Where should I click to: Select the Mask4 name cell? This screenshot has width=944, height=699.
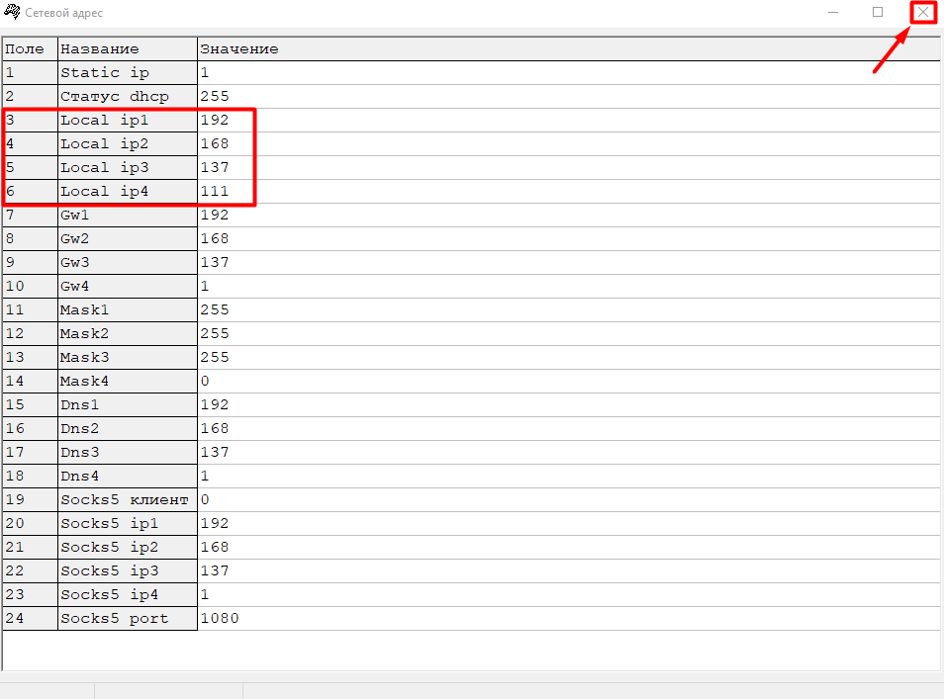coord(128,382)
